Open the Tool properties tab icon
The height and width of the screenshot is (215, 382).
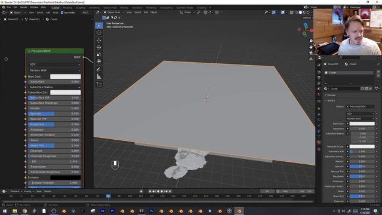pyautogui.click(x=319, y=65)
